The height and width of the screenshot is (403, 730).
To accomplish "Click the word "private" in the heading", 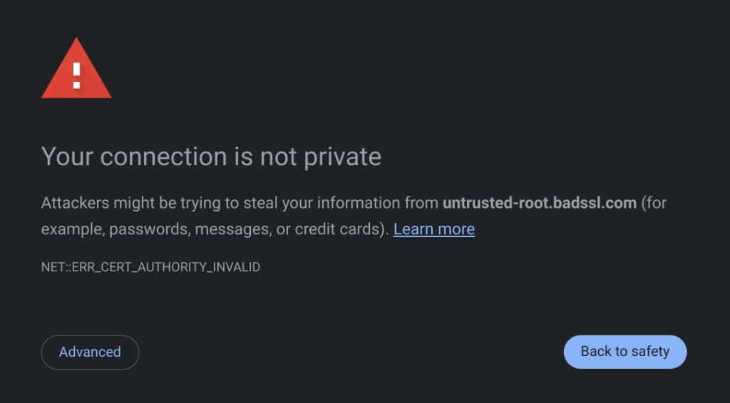I will coord(343,157).
